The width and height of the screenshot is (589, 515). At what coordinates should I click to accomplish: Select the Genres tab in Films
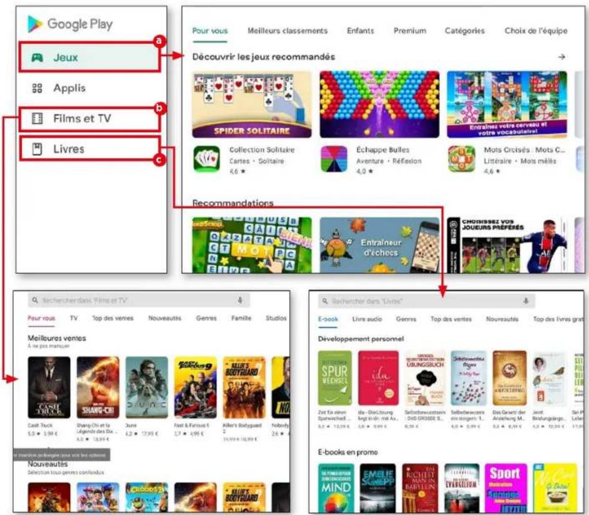pos(206,318)
